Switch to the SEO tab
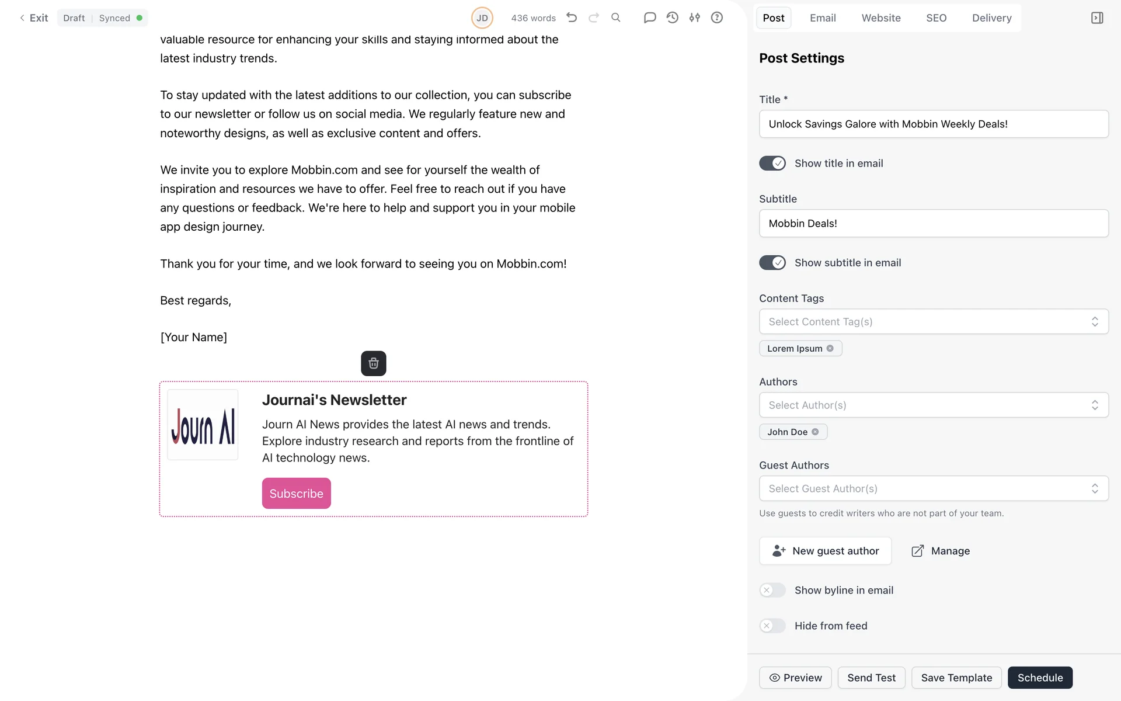This screenshot has width=1121, height=701. point(936,18)
